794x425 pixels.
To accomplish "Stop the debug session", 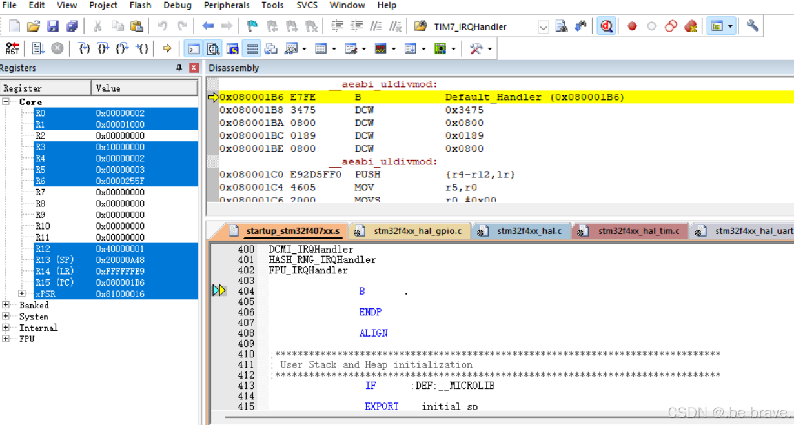I will click(606, 26).
